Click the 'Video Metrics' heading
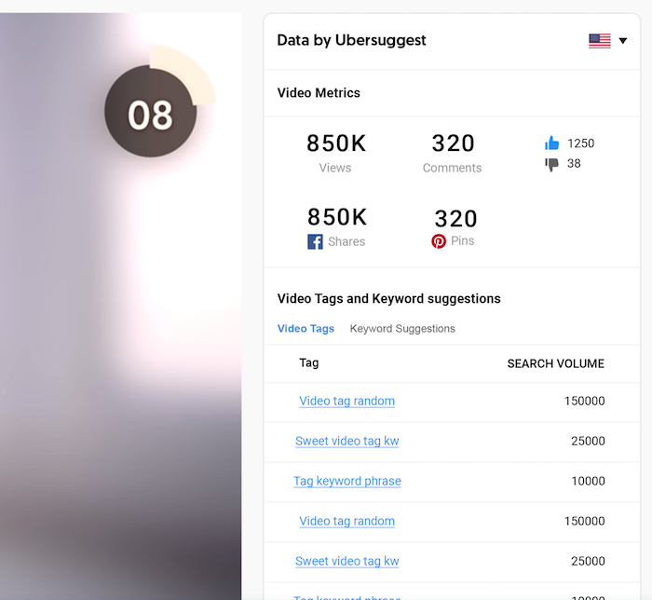This screenshot has width=652, height=600. tap(319, 93)
